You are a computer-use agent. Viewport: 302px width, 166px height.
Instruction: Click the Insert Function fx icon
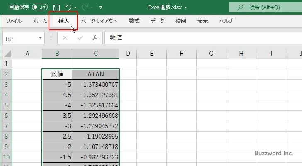pyautogui.click(x=95, y=38)
